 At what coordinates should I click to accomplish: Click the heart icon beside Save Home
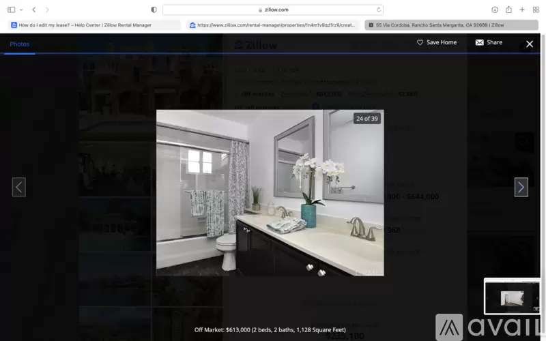(x=420, y=42)
